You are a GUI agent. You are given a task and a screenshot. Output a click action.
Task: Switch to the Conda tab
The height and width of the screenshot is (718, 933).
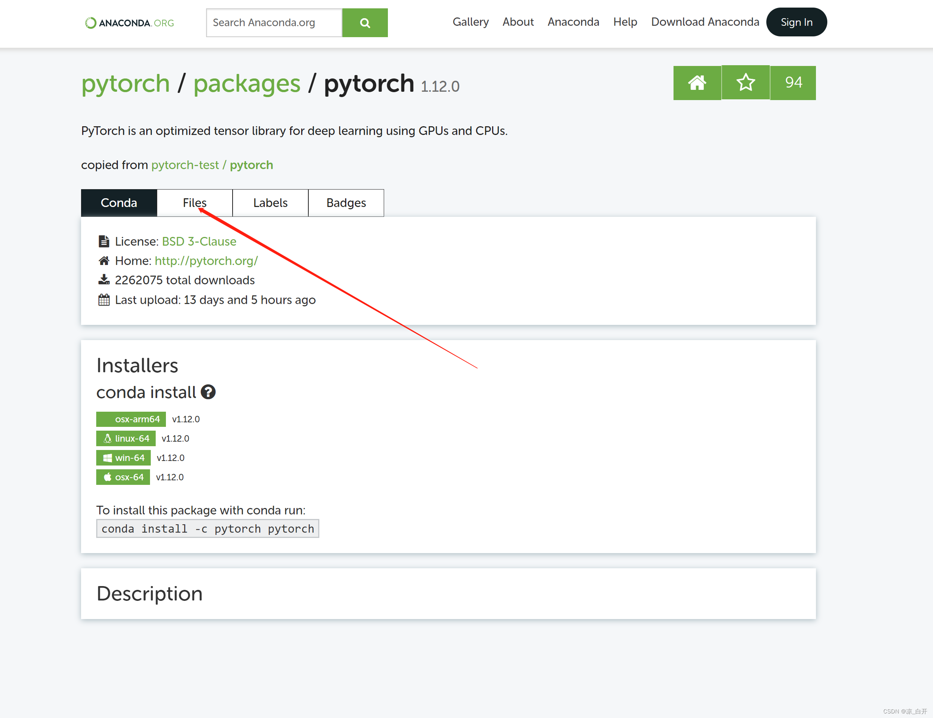[119, 203]
